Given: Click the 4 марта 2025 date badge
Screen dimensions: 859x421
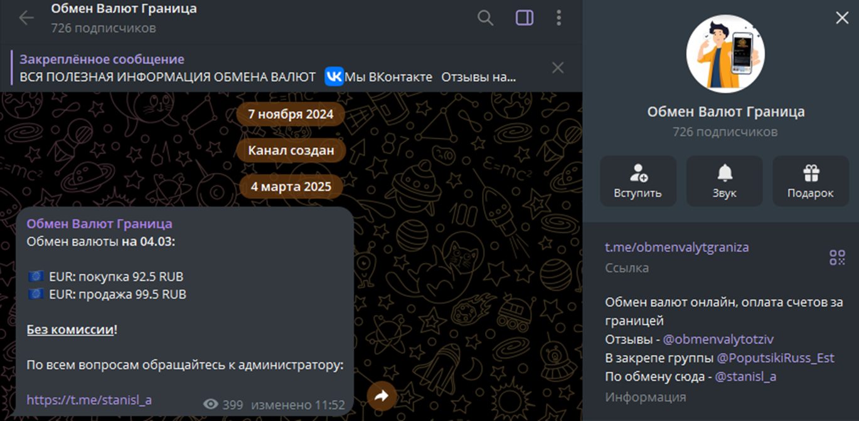Looking at the screenshot, I should 291,187.
